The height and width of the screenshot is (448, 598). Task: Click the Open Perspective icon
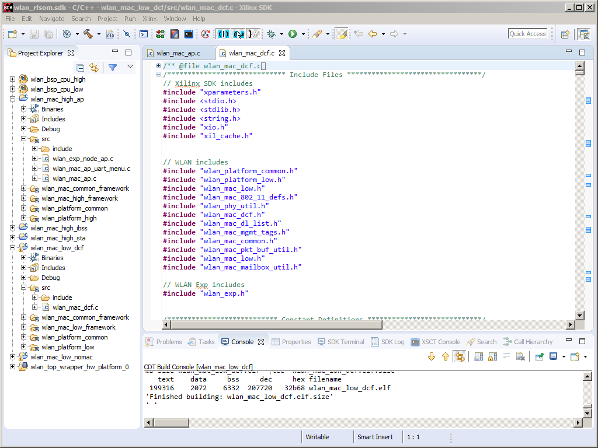(565, 34)
